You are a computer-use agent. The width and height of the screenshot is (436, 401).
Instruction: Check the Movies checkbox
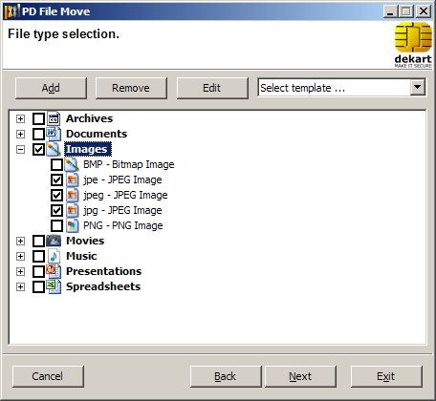[x=38, y=241]
